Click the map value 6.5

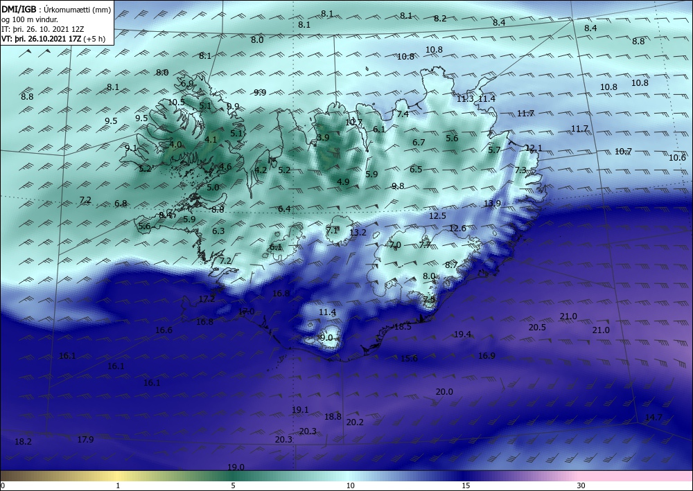(416, 170)
